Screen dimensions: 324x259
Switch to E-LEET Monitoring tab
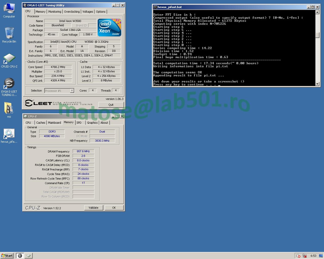(x=55, y=12)
